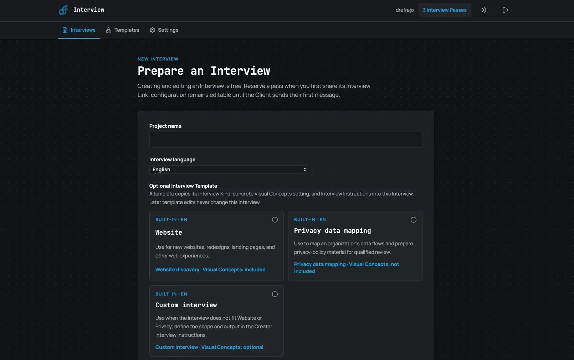This screenshot has width=574, height=360.
Task: Toggle the light/dark theme sun icon
Action: pos(484,10)
